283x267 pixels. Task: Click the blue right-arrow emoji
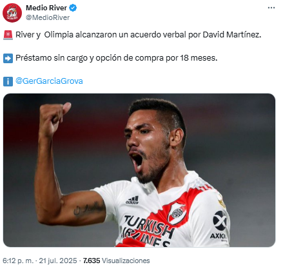tap(8, 58)
